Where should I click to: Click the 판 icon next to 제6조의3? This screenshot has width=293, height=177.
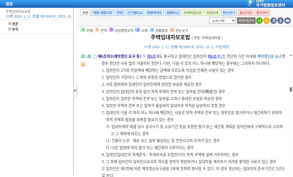tap(83, 56)
